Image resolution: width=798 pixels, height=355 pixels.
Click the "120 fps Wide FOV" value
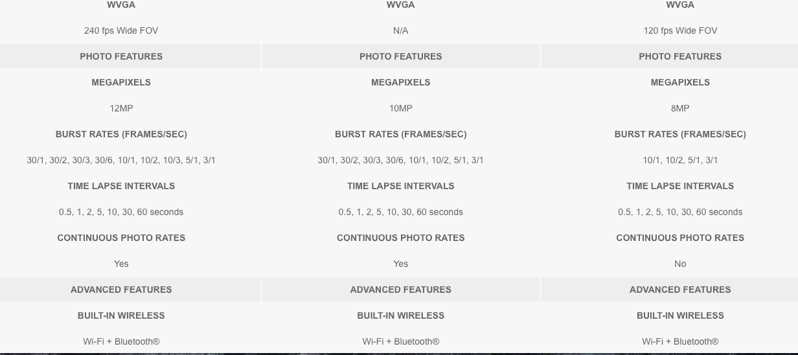(x=680, y=30)
